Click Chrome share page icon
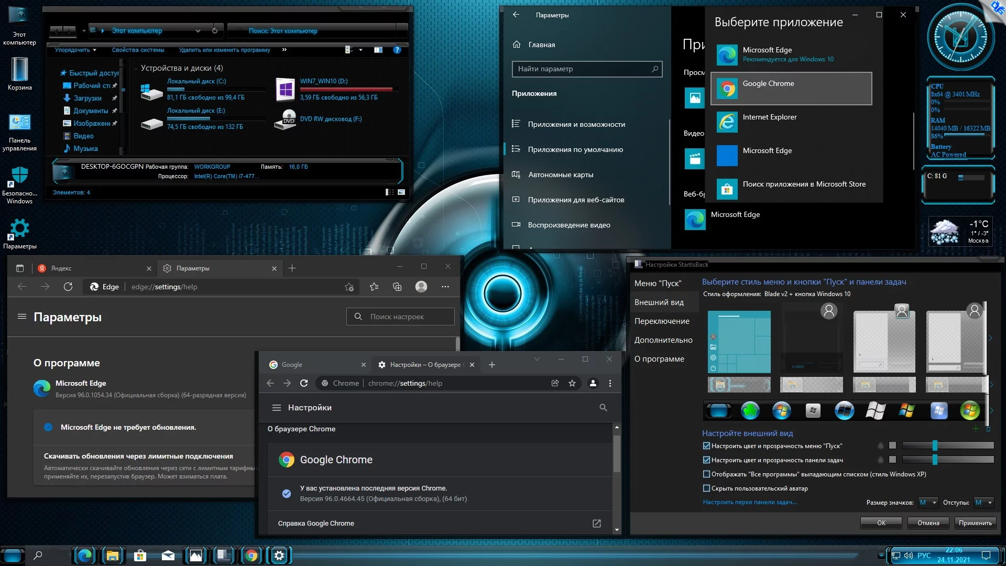This screenshot has height=566, width=1006. pyautogui.click(x=555, y=383)
